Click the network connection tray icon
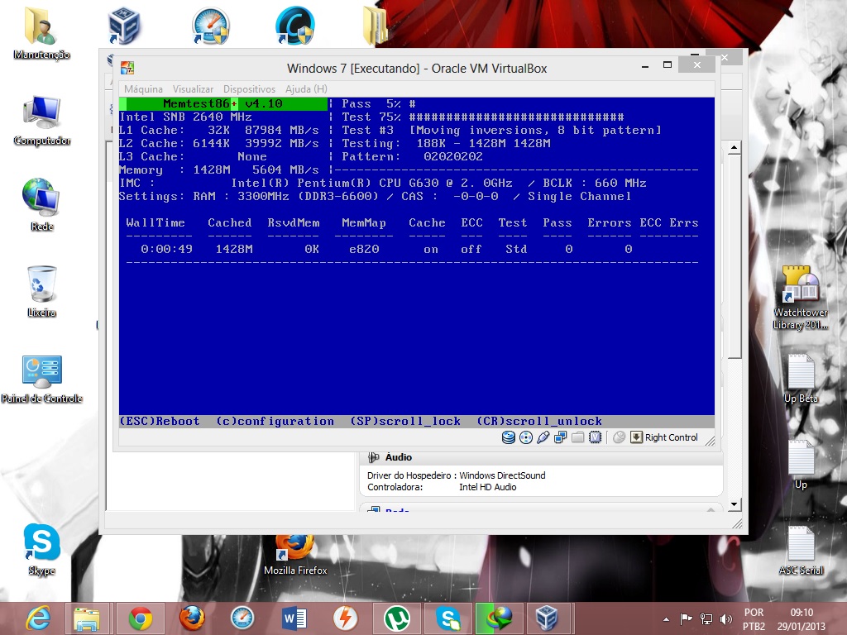Screen dimensions: 847x635 [x=706, y=619]
